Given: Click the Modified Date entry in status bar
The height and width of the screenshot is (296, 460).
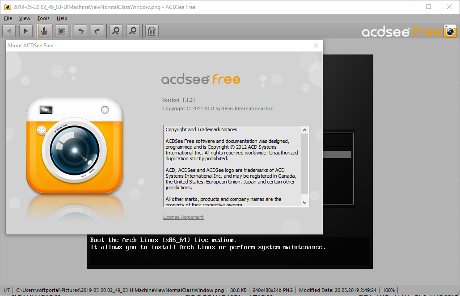Looking at the screenshot, I should tap(338, 290).
